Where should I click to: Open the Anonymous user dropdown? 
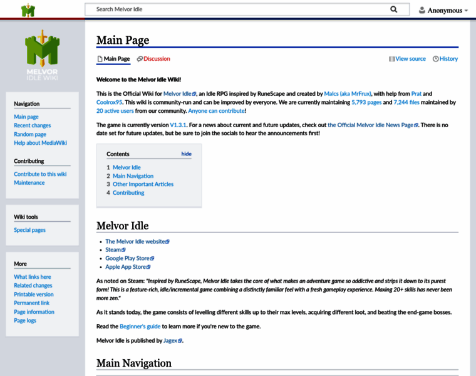tap(444, 10)
